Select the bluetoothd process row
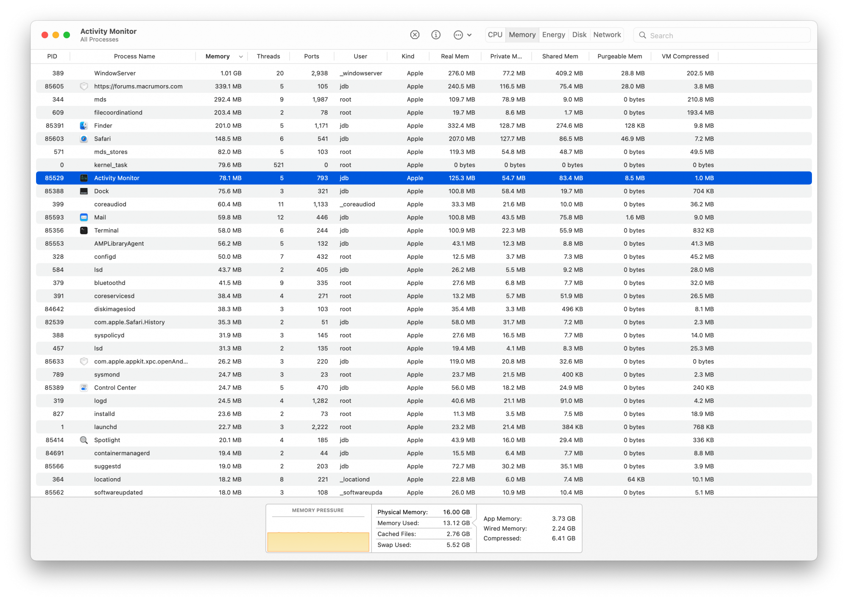Image resolution: width=848 pixels, height=601 pixels. click(x=424, y=283)
